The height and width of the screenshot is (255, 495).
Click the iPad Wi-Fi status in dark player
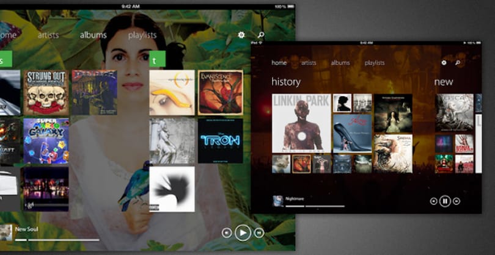pyautogui.click(x=257, y=43)
